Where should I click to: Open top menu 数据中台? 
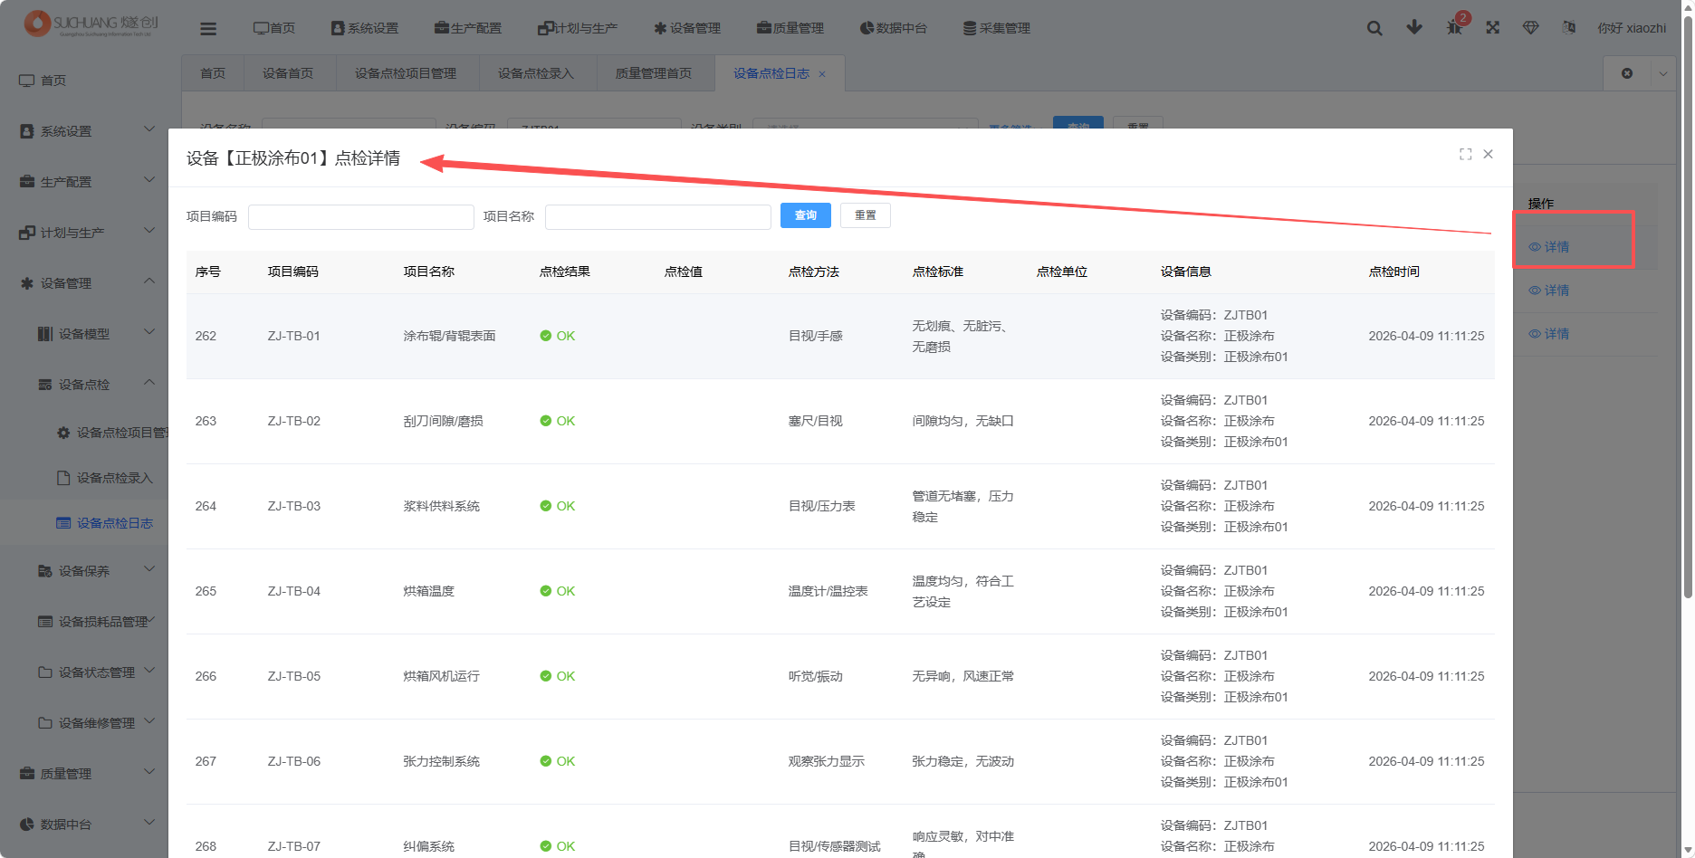[894, 28]
